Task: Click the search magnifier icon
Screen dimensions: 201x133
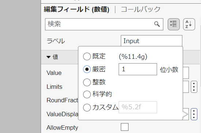Action: click(157, 24)
